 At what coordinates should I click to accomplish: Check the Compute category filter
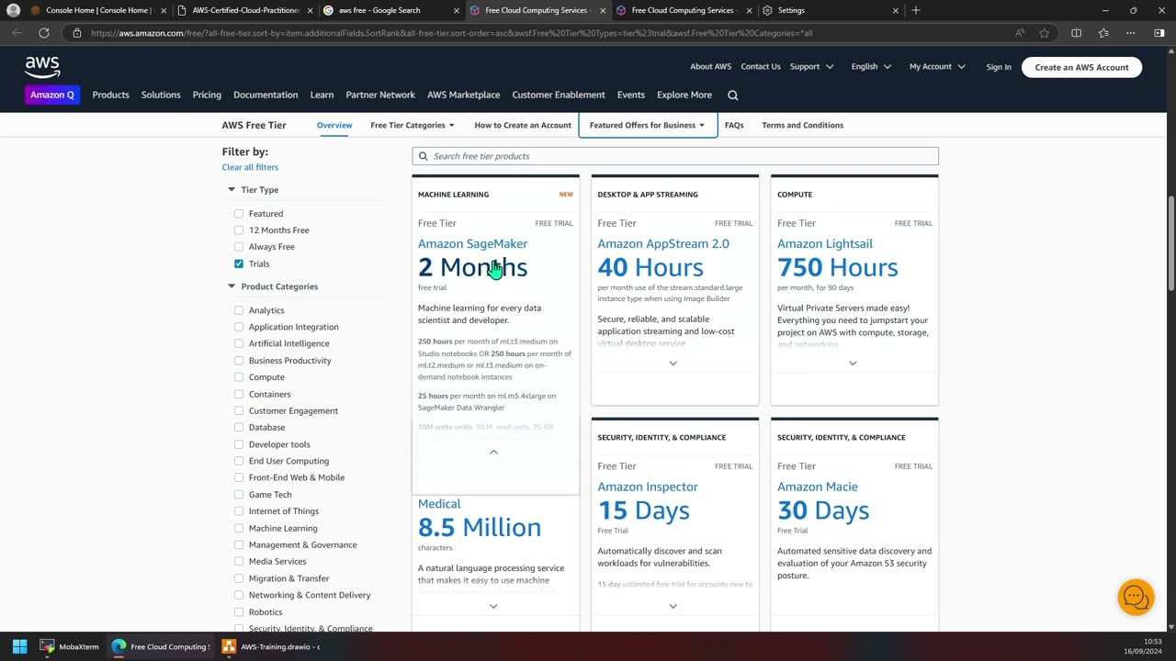(239, 377)
